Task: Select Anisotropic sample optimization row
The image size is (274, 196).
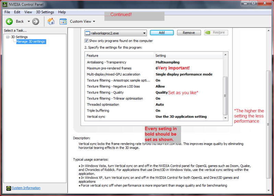Action: tap(154, 80)
